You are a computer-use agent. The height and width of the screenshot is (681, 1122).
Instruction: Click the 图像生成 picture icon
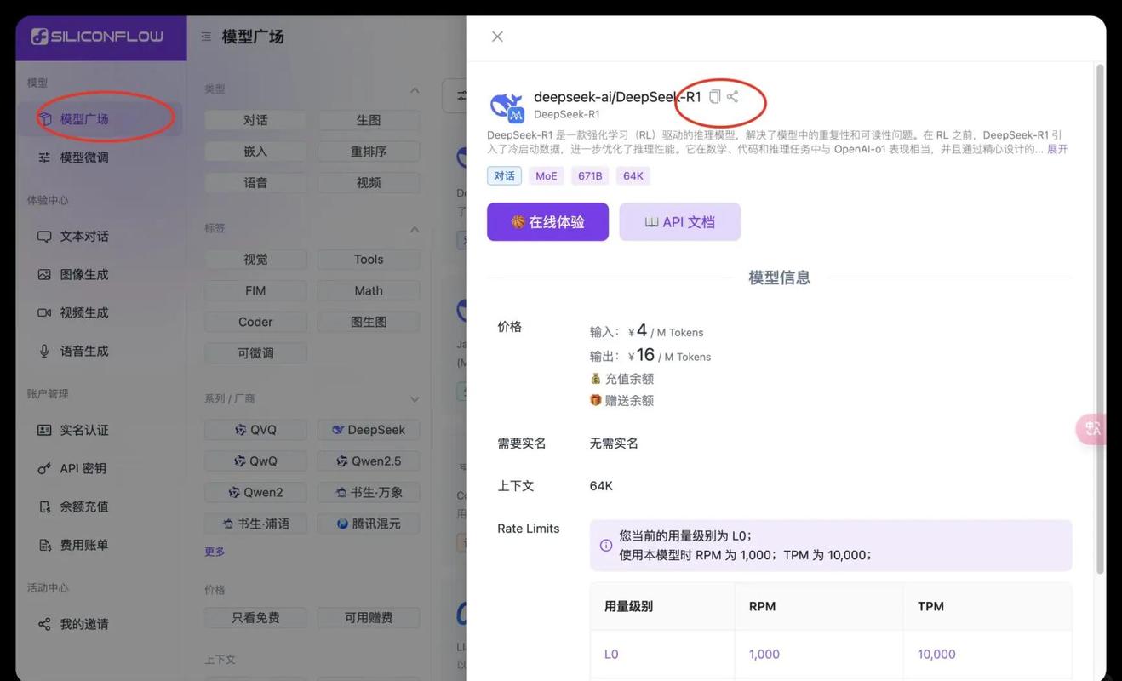click(x=44, y=275)
